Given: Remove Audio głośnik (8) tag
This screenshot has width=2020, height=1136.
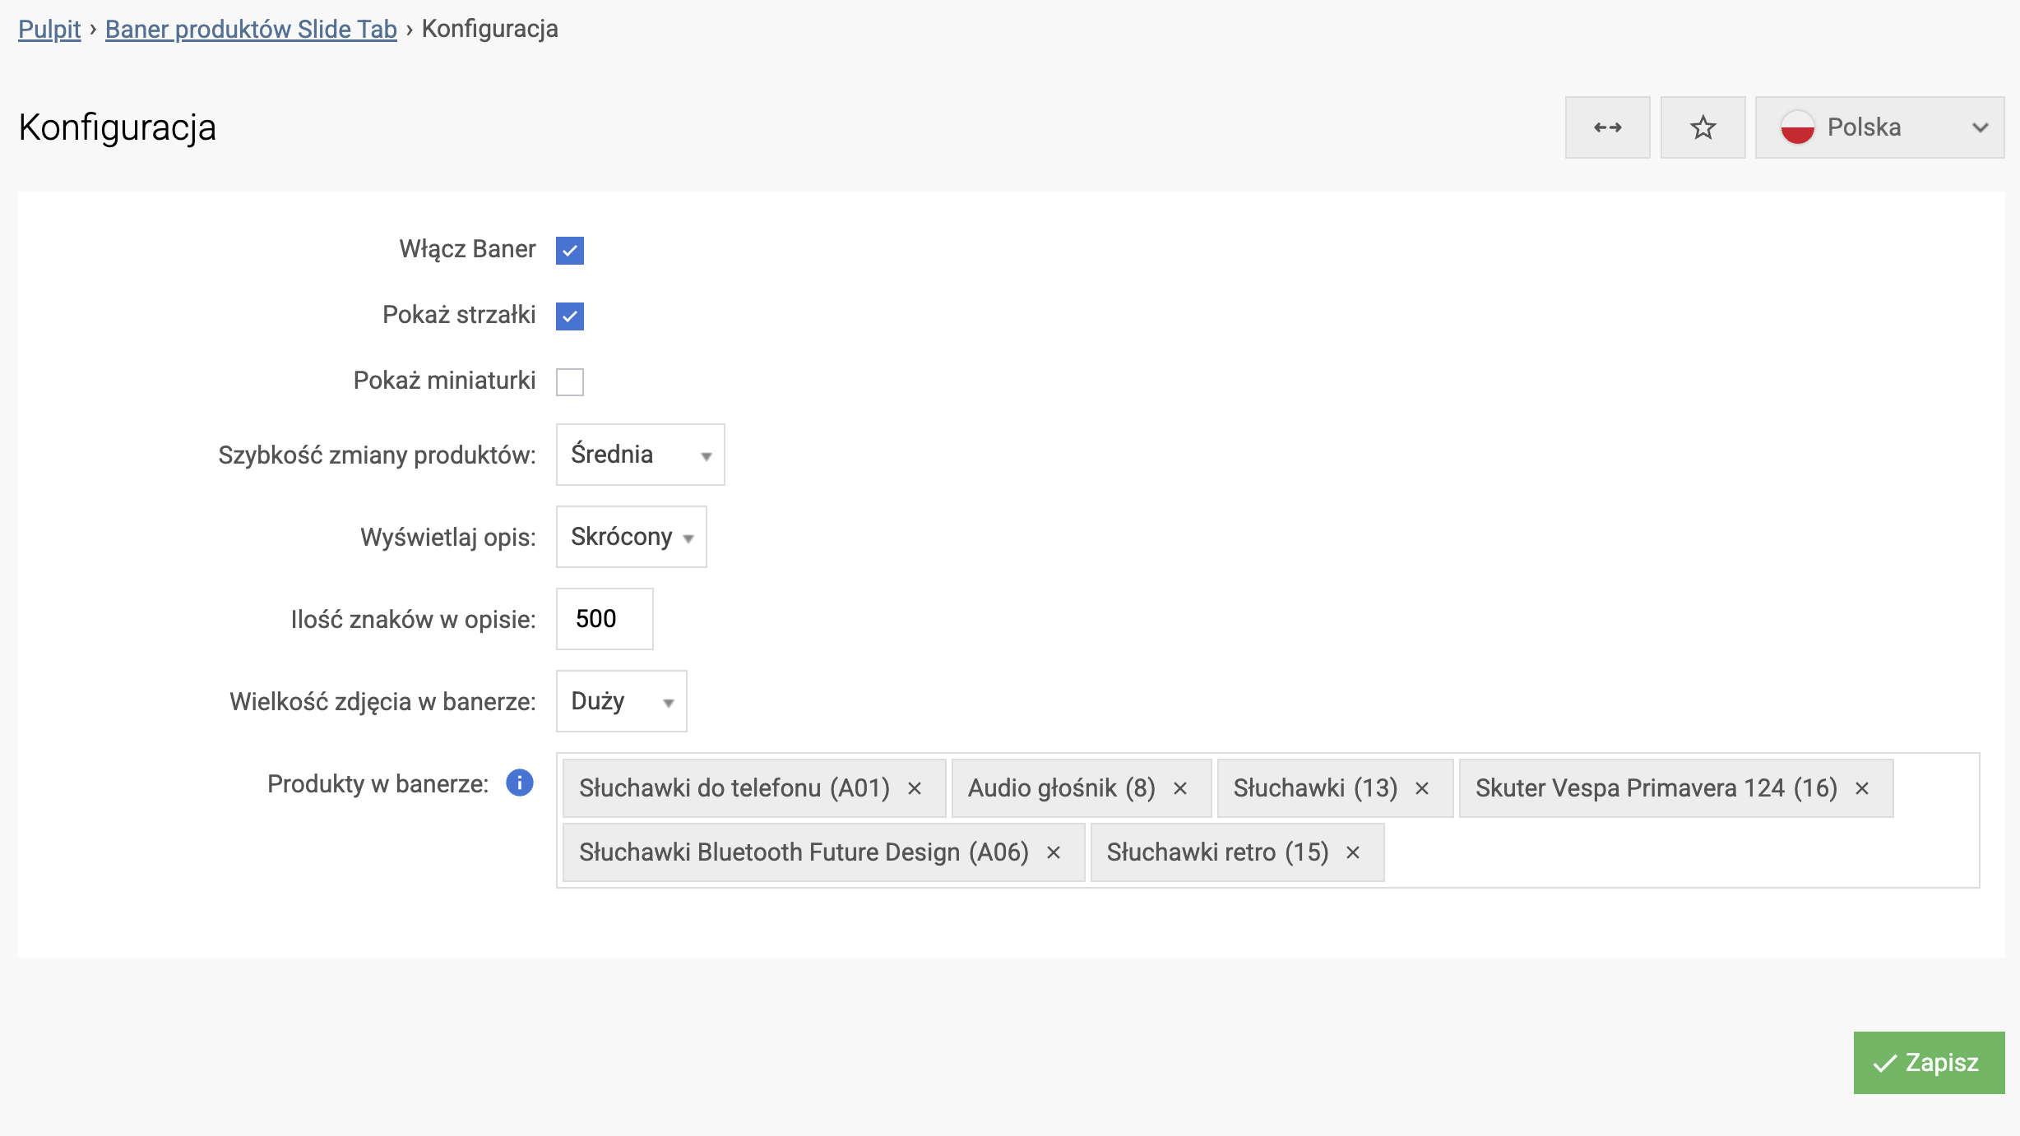Looking at the screenshot, I should pos(1180,788).
